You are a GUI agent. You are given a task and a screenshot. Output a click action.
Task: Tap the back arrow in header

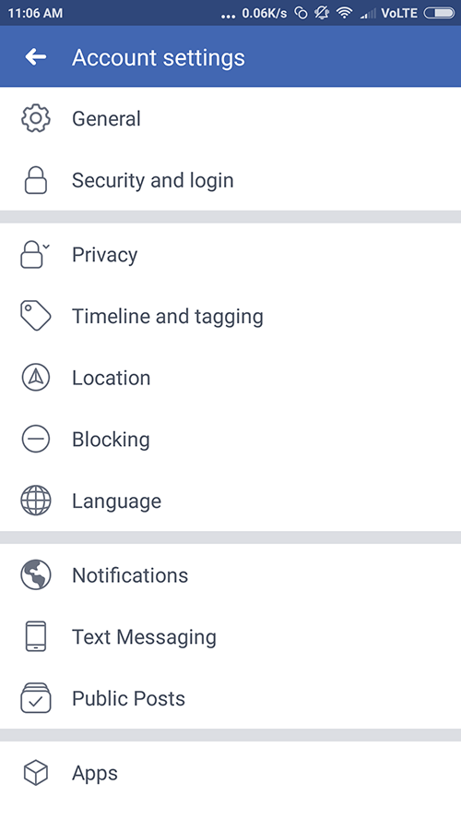[x=36, y=56]
